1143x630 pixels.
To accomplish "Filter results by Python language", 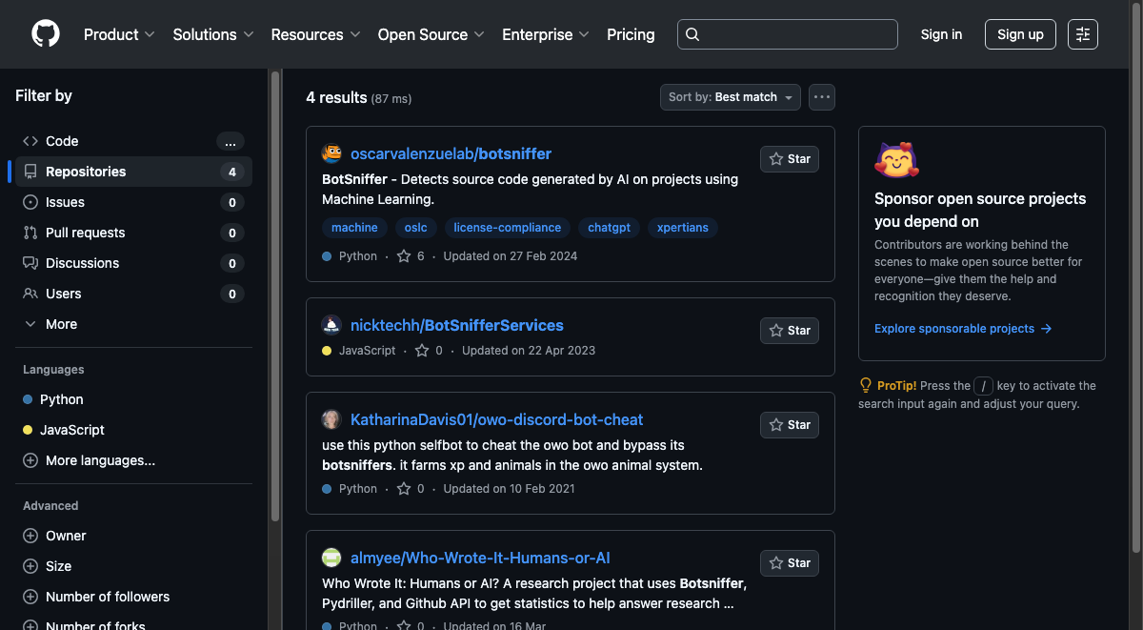I will (61, 399).
